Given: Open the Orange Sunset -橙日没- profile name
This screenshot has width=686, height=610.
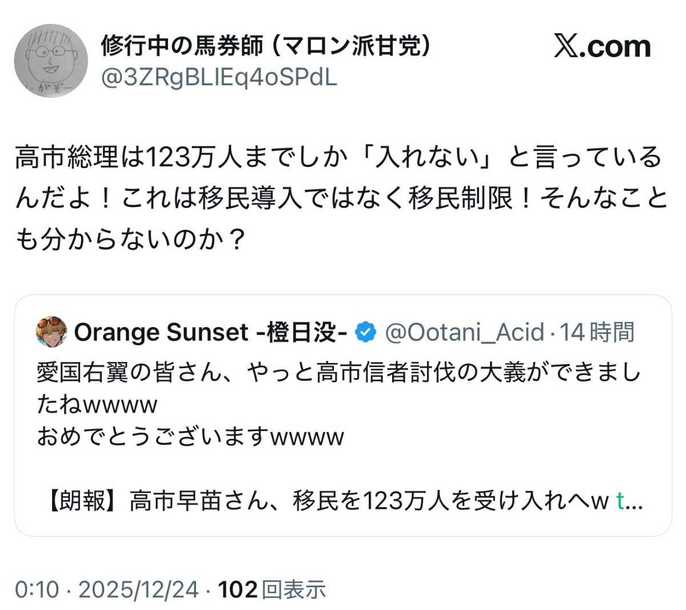Looking at the screenshot, I should (210, 332).
